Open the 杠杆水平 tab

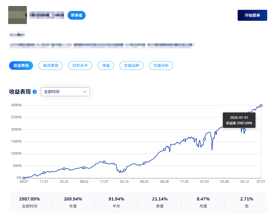80,66
